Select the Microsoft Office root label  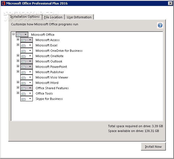[x=43, y=35]
